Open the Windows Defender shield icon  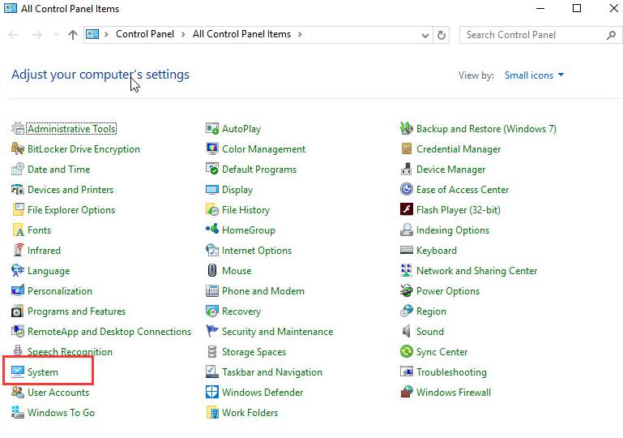(x=212, y=393)
